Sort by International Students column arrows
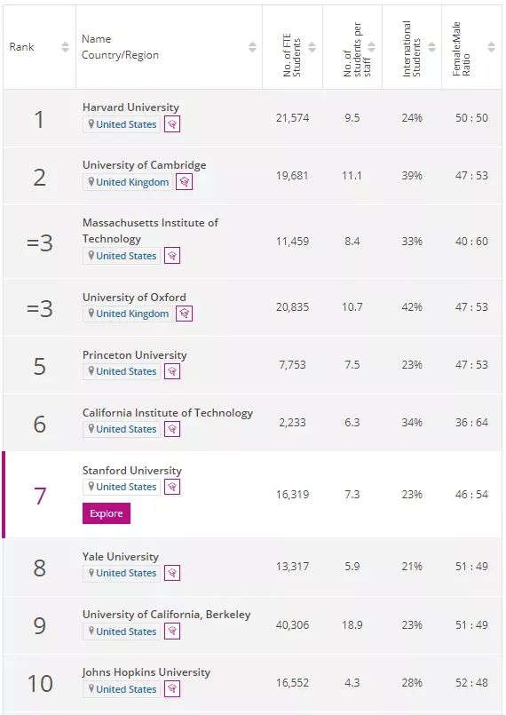 click(431, 47)
